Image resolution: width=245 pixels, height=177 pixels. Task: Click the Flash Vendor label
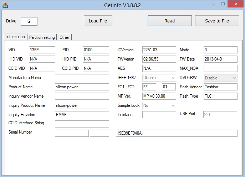coord(191,87)
